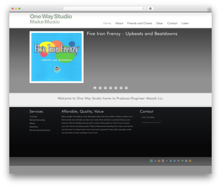Open the Facebook social icon in footer
The image size is (221, 187).
point(155,161)
